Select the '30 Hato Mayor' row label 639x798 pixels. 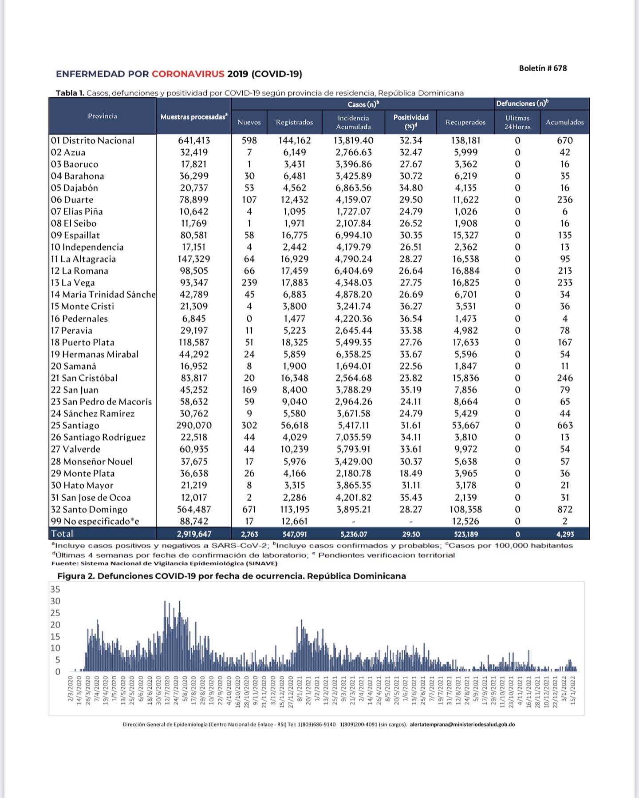[x=82, y=485]
